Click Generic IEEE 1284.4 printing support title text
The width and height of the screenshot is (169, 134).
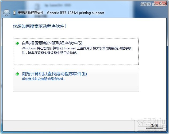coord(76,13)
